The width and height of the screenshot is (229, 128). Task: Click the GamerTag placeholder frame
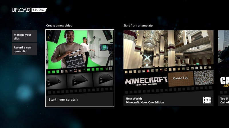(181, 79)
